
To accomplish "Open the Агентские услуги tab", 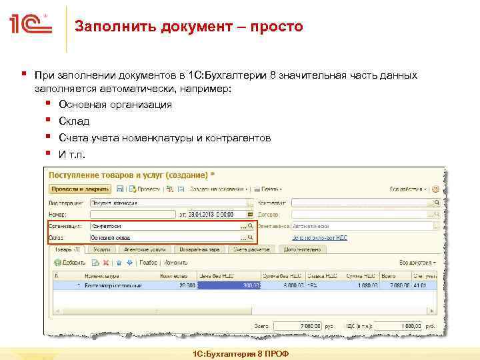I will [x=145, y=249].
